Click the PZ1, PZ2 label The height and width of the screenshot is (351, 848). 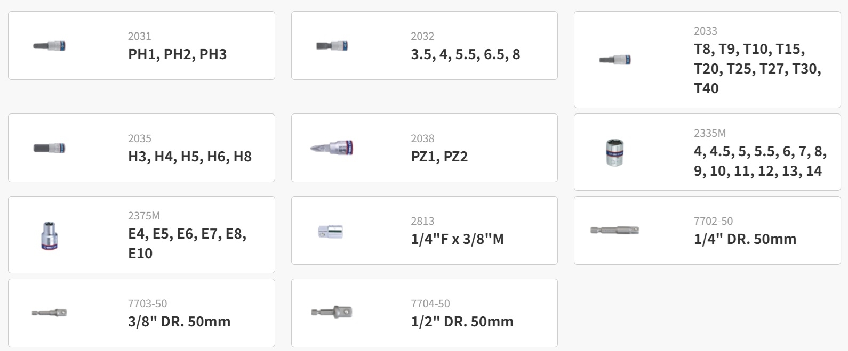439,157
